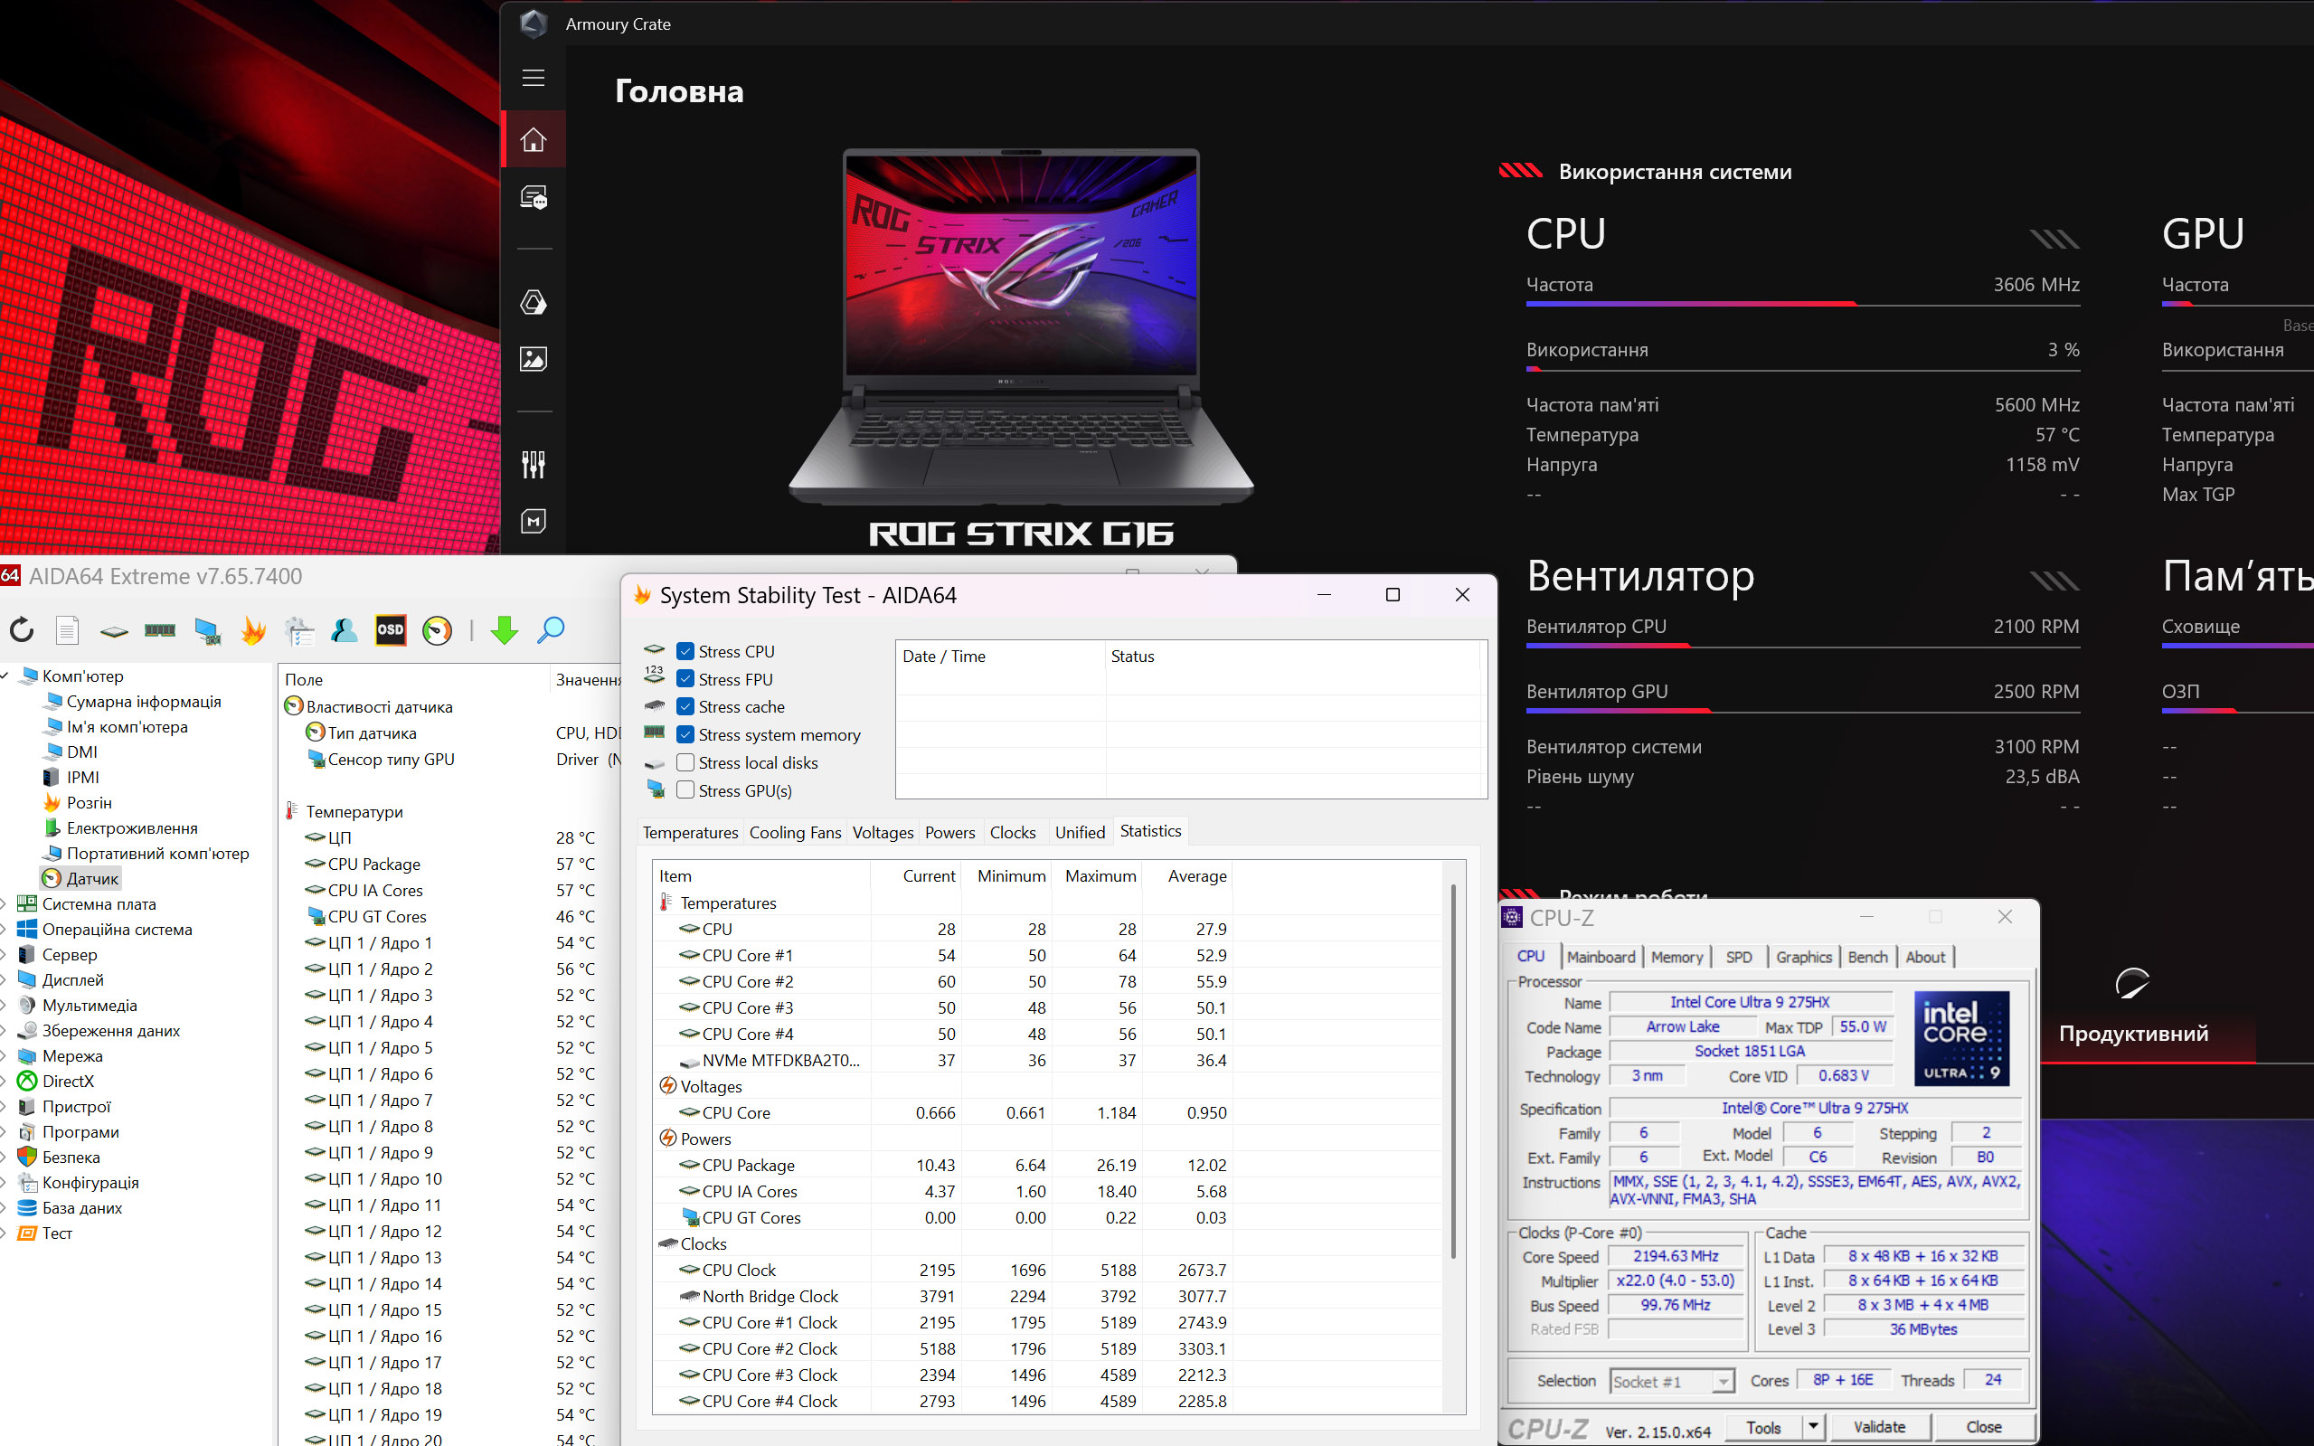2314x1446 pixels.
Task: Open the Memory tab in CPU-Z
Action: pos(1676,957)
